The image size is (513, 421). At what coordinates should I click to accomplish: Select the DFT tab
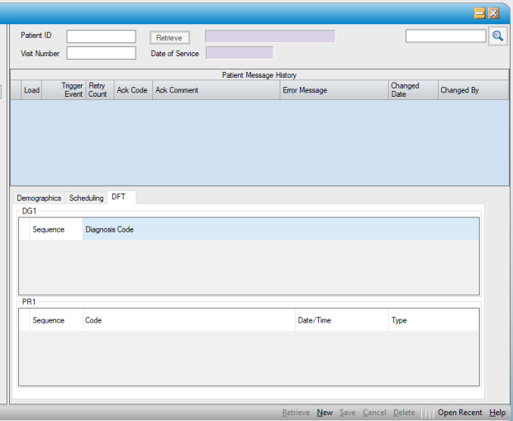pyautogui.click(x=118, y=198)
